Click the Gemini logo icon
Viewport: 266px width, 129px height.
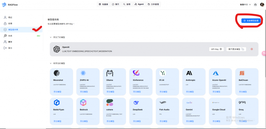pos(189,103)
